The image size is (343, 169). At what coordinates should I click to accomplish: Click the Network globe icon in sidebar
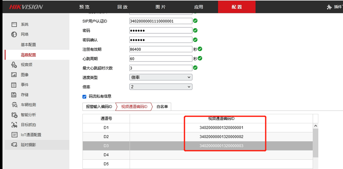point(14,35)
